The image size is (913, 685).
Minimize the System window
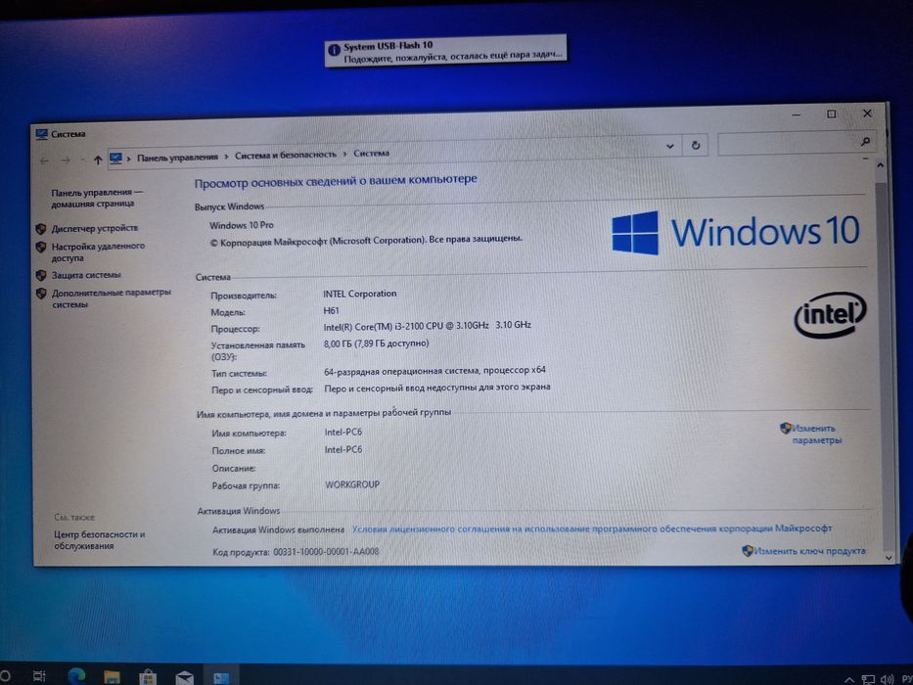click(x=797, y=115)
